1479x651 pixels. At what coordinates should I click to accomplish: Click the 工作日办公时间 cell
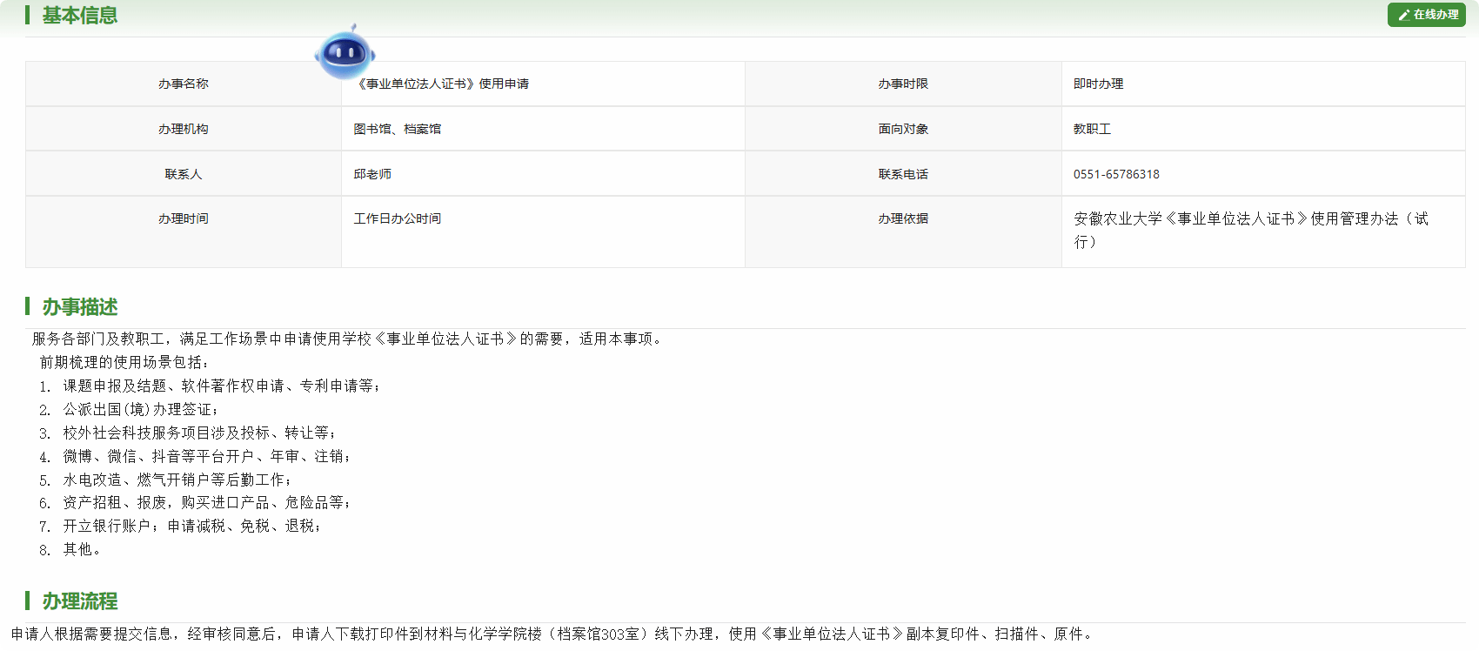coord(397,218)
